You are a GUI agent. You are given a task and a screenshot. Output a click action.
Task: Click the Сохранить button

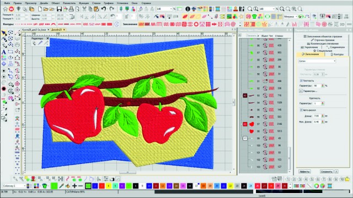[327, 172]
